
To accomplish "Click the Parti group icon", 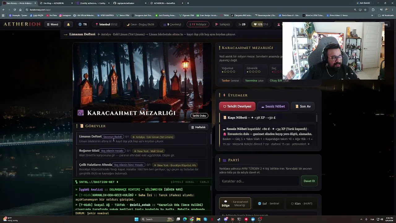I will point(224,160).
